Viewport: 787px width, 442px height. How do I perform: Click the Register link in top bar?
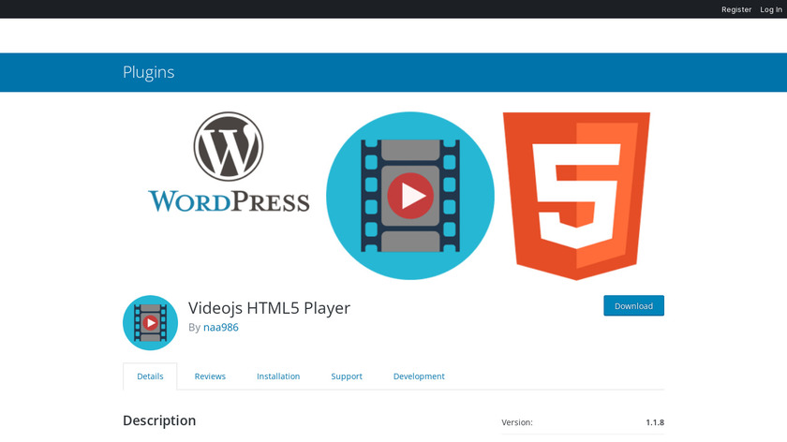736,9
